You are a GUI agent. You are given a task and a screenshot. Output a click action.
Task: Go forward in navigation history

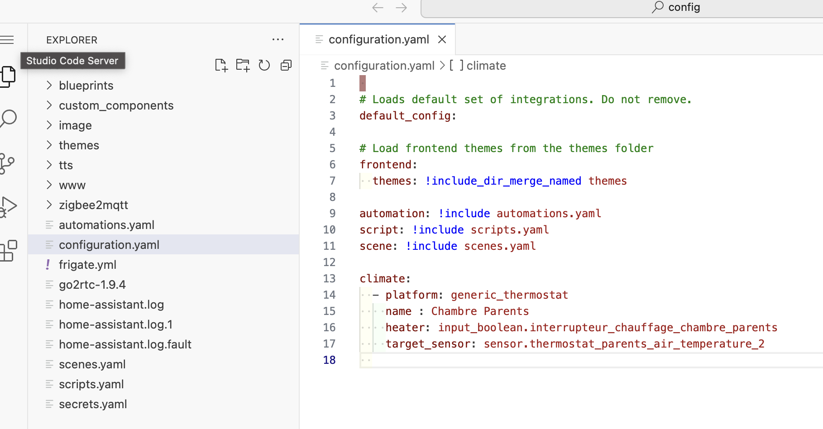(x=401, y=7)
